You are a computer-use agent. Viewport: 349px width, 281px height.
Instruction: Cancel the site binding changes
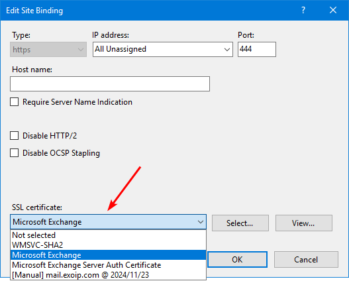point(306,260)
